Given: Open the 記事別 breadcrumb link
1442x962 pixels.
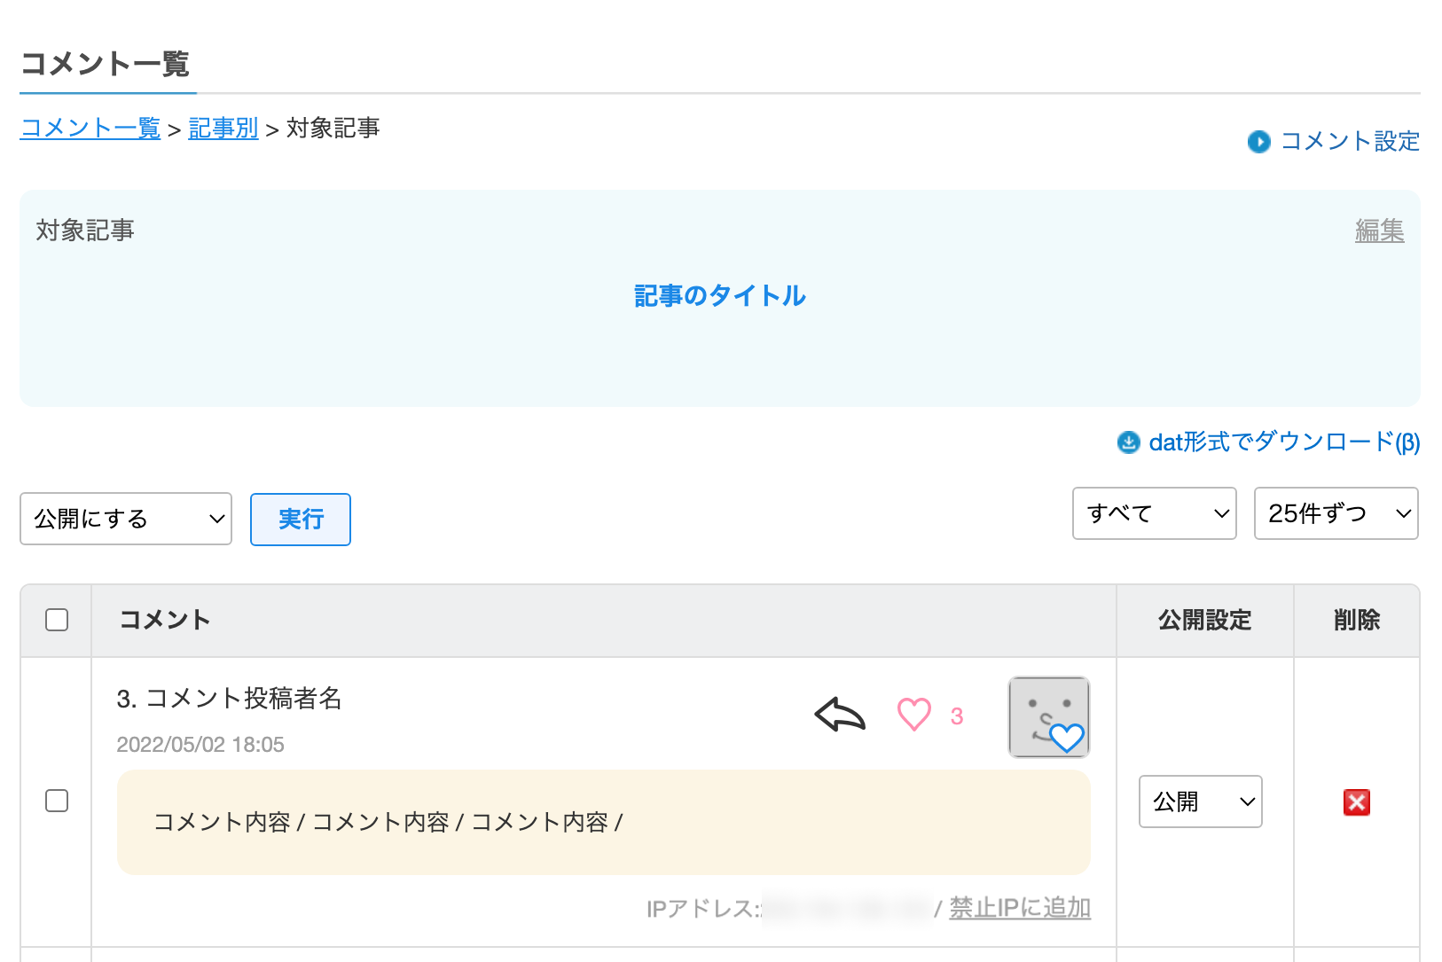Looking at the screenshot, I should (x=223, y=129).
